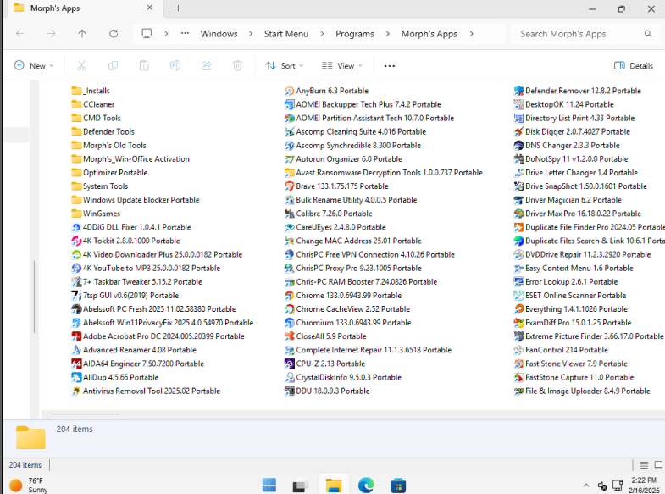
Task: Select Morph's Old Tools folder
Action: pos(108,146)
